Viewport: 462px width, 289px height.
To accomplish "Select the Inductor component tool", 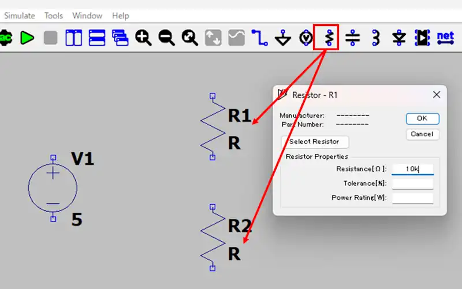I will [x=376, y=38].
